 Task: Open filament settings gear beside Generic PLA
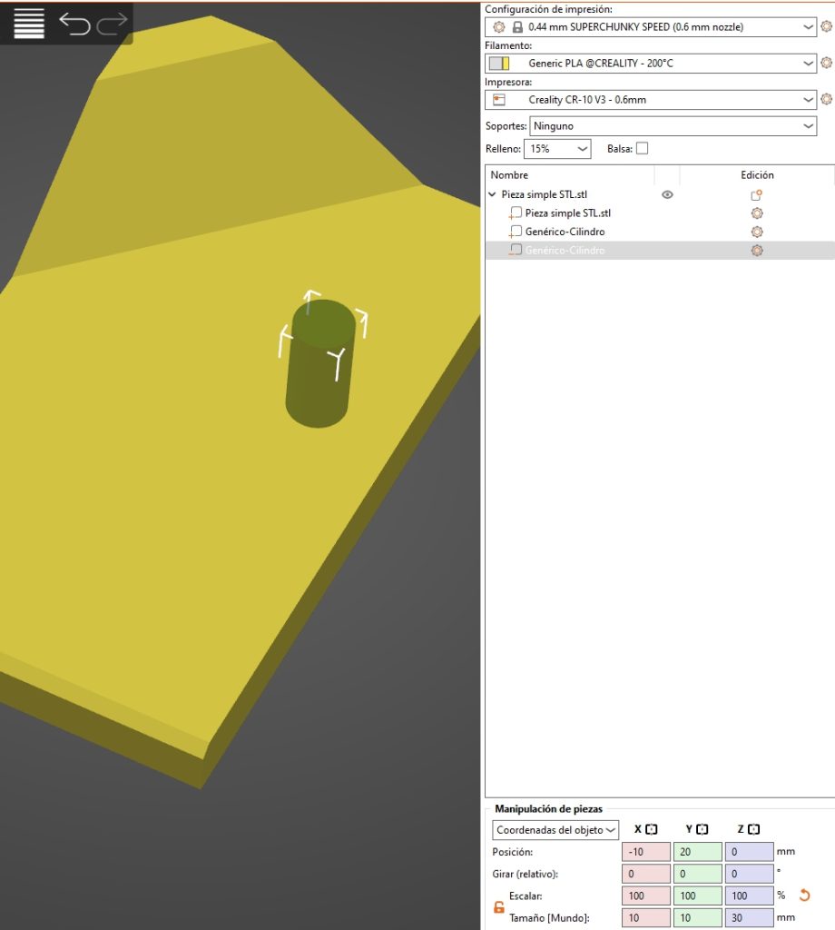coord(826,64)
